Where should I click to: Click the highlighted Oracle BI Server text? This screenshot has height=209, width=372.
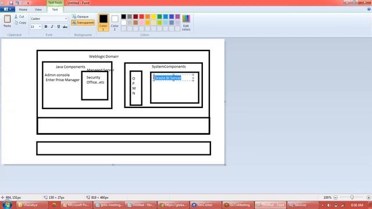168,78
